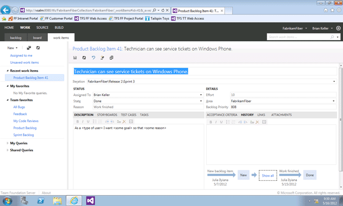Click the copy work item icon
The width and height of the screenshot is (343, 206).
(111, 57)
